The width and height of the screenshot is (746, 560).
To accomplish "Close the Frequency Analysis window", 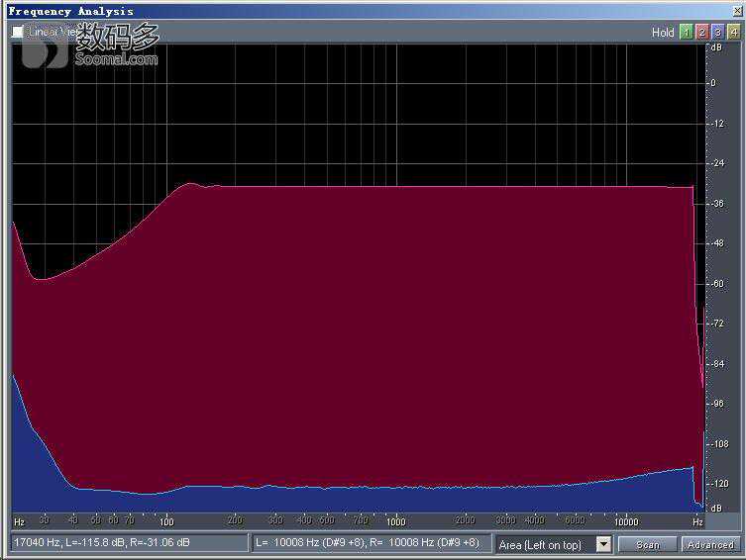I will (736, 11).
